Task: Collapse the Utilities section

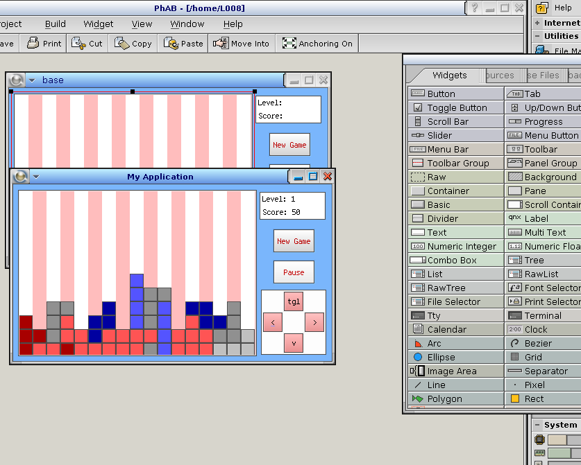Action: tap(537, 36)
